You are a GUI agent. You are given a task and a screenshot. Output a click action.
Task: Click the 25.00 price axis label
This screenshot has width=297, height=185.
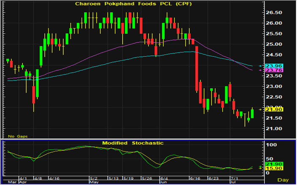pyautogui.click(x=274, y=44)
